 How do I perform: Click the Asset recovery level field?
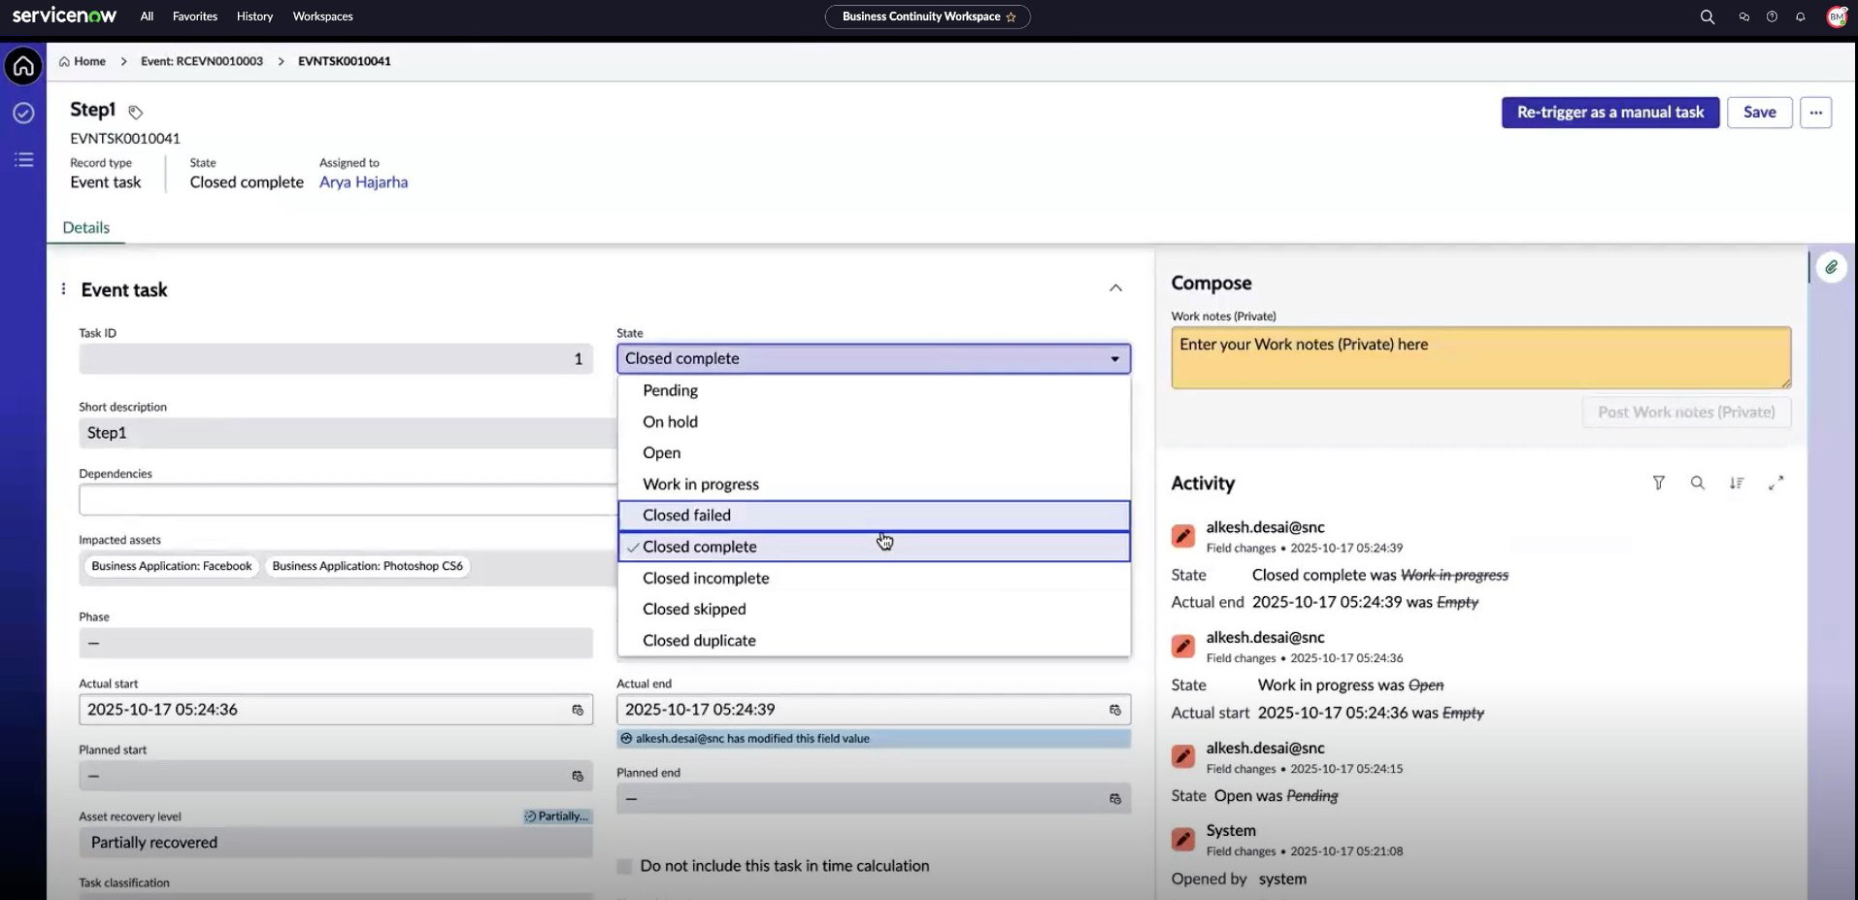tap(336, 843)
